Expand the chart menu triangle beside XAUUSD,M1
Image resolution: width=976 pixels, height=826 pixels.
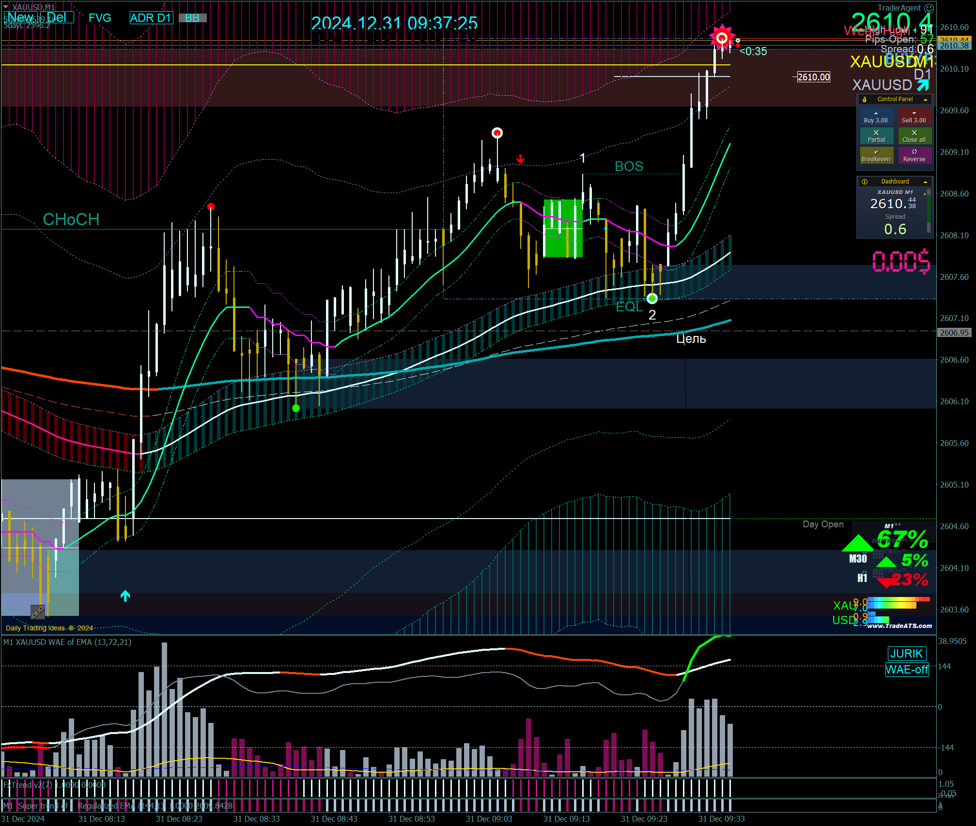[x=5, y=7]
